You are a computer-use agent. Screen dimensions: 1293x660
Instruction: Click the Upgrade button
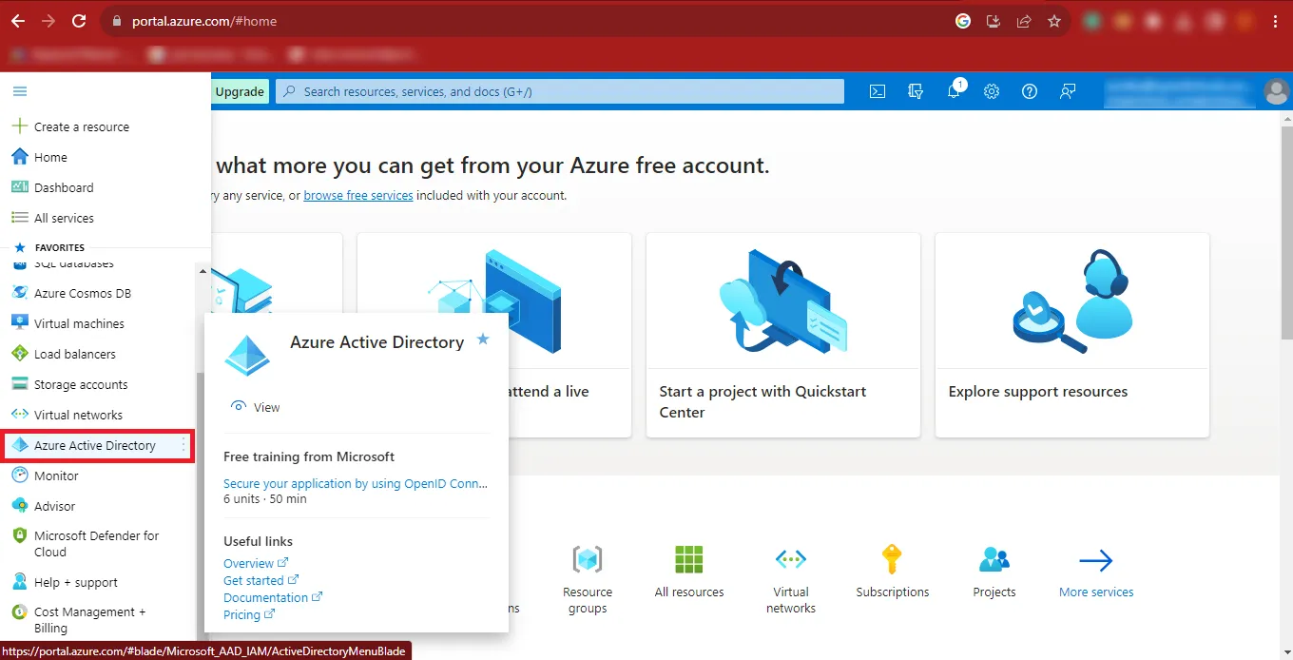point(240,91)
